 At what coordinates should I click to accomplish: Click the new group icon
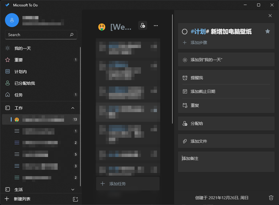coord(75,199)
